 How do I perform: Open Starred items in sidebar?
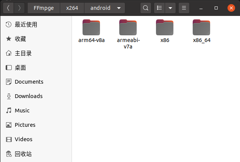20,39
